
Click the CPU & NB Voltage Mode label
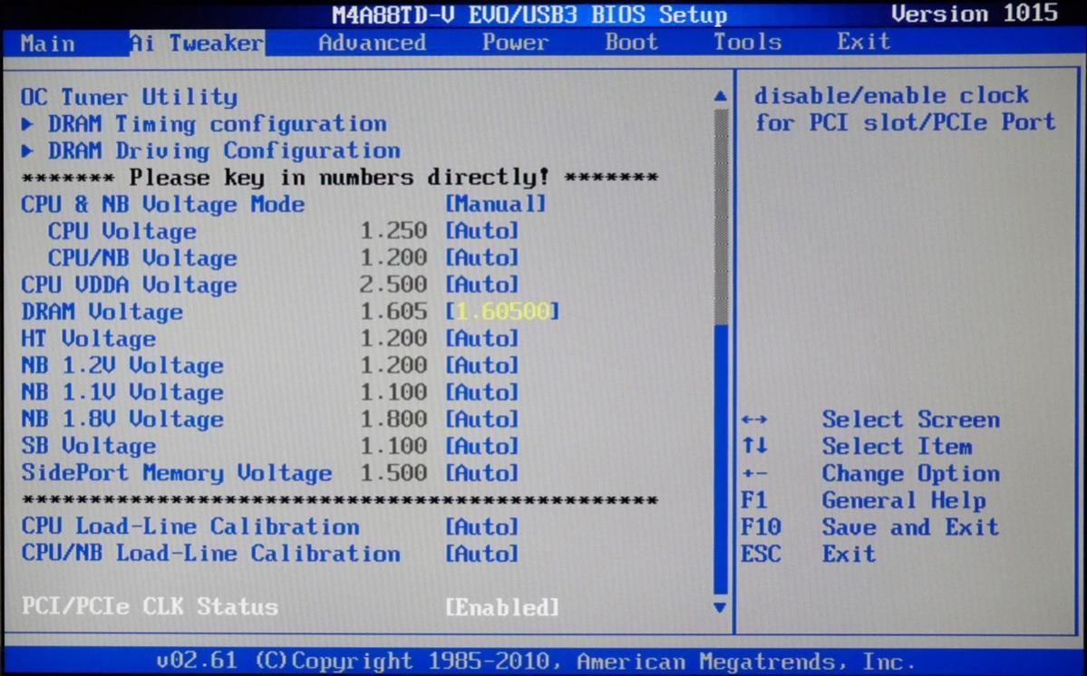(162, 205)
